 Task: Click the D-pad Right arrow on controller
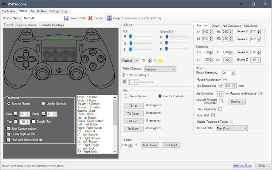pos(32,59)
